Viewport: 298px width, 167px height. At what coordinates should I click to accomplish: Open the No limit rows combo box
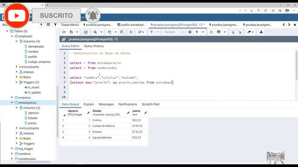coord(174,32)
